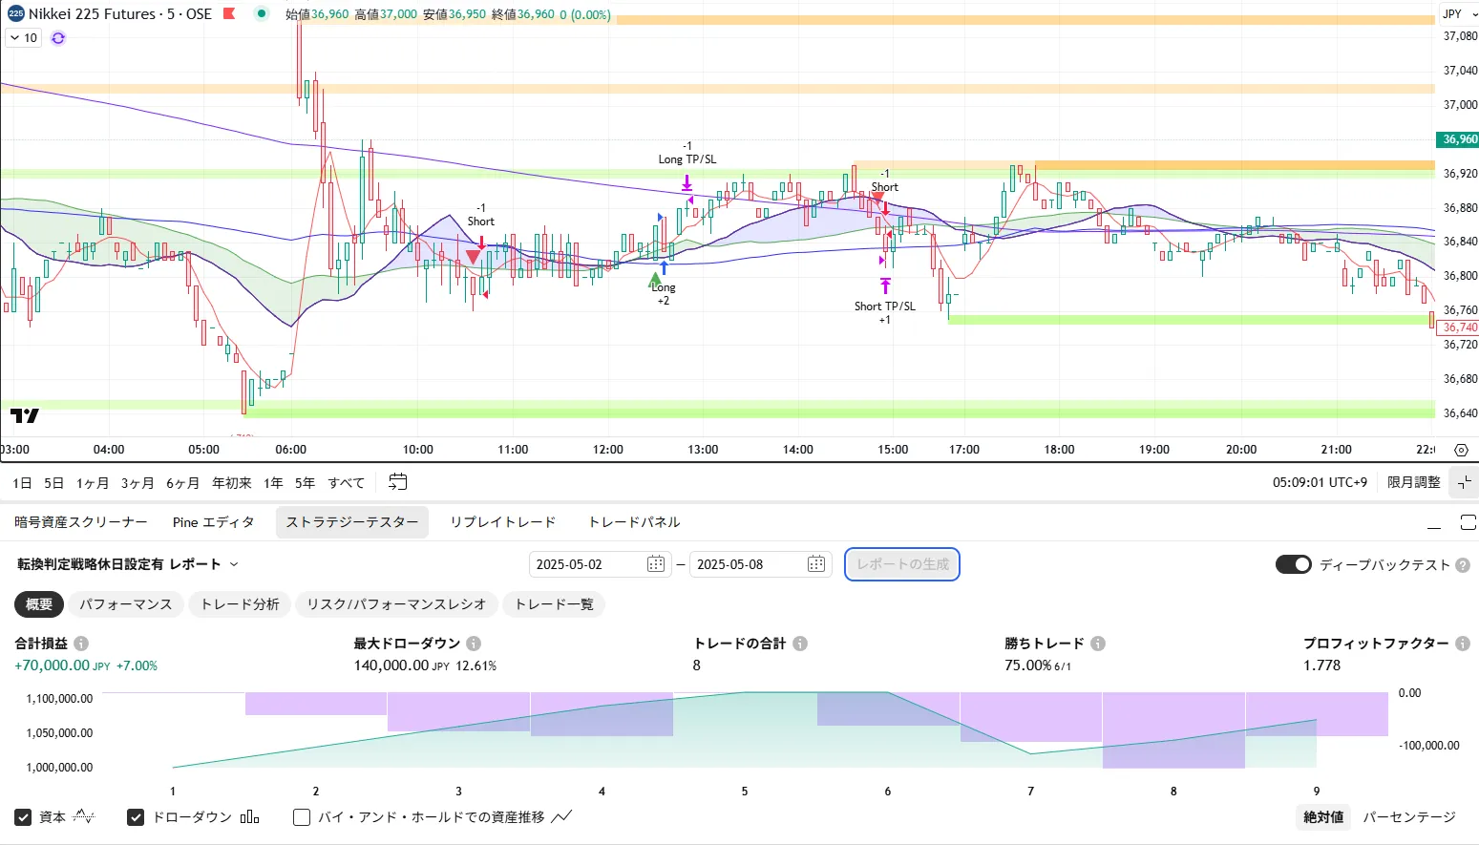Maximize the bottom strategy panel
Viewport: 1479px width, 845px height.
[x=1468, y=522]
